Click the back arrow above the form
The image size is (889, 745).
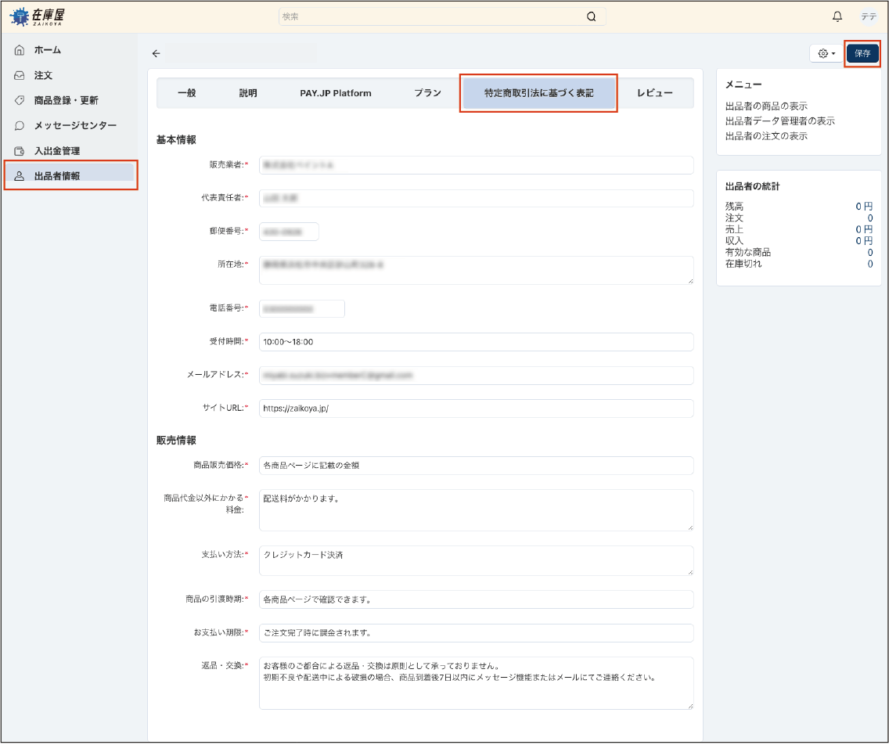156,53
